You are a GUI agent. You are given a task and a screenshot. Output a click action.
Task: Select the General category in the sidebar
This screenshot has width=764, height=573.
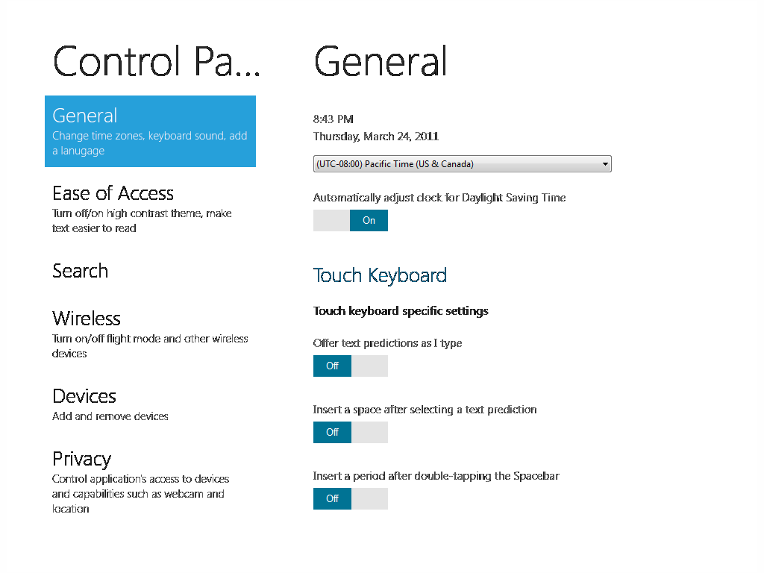point(150,131)
